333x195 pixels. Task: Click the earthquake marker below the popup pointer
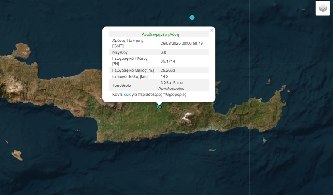click(x=159, y=107)
